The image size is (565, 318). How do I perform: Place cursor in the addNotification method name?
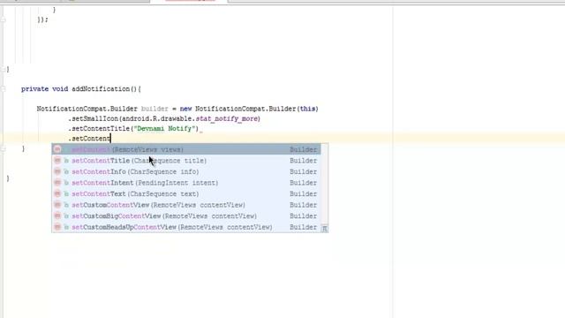[101, 88]
